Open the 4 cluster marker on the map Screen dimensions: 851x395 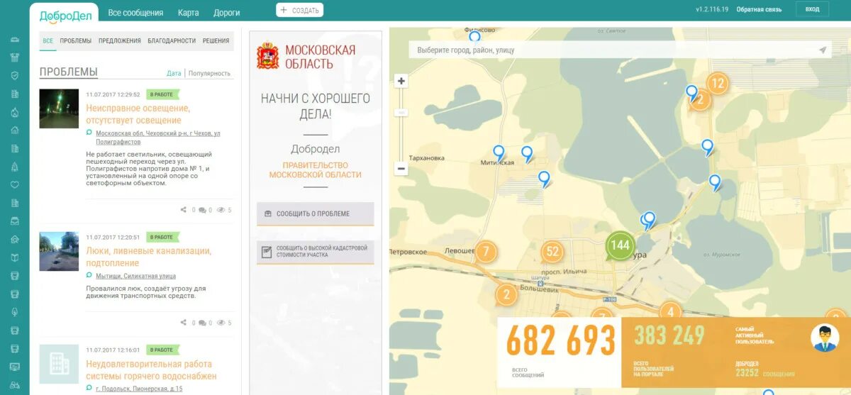pyautogui.click(x=670, y=312)
